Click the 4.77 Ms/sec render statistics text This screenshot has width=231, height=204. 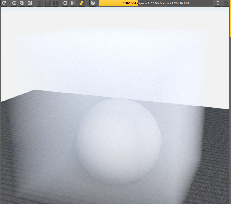(x=157, y=3)
